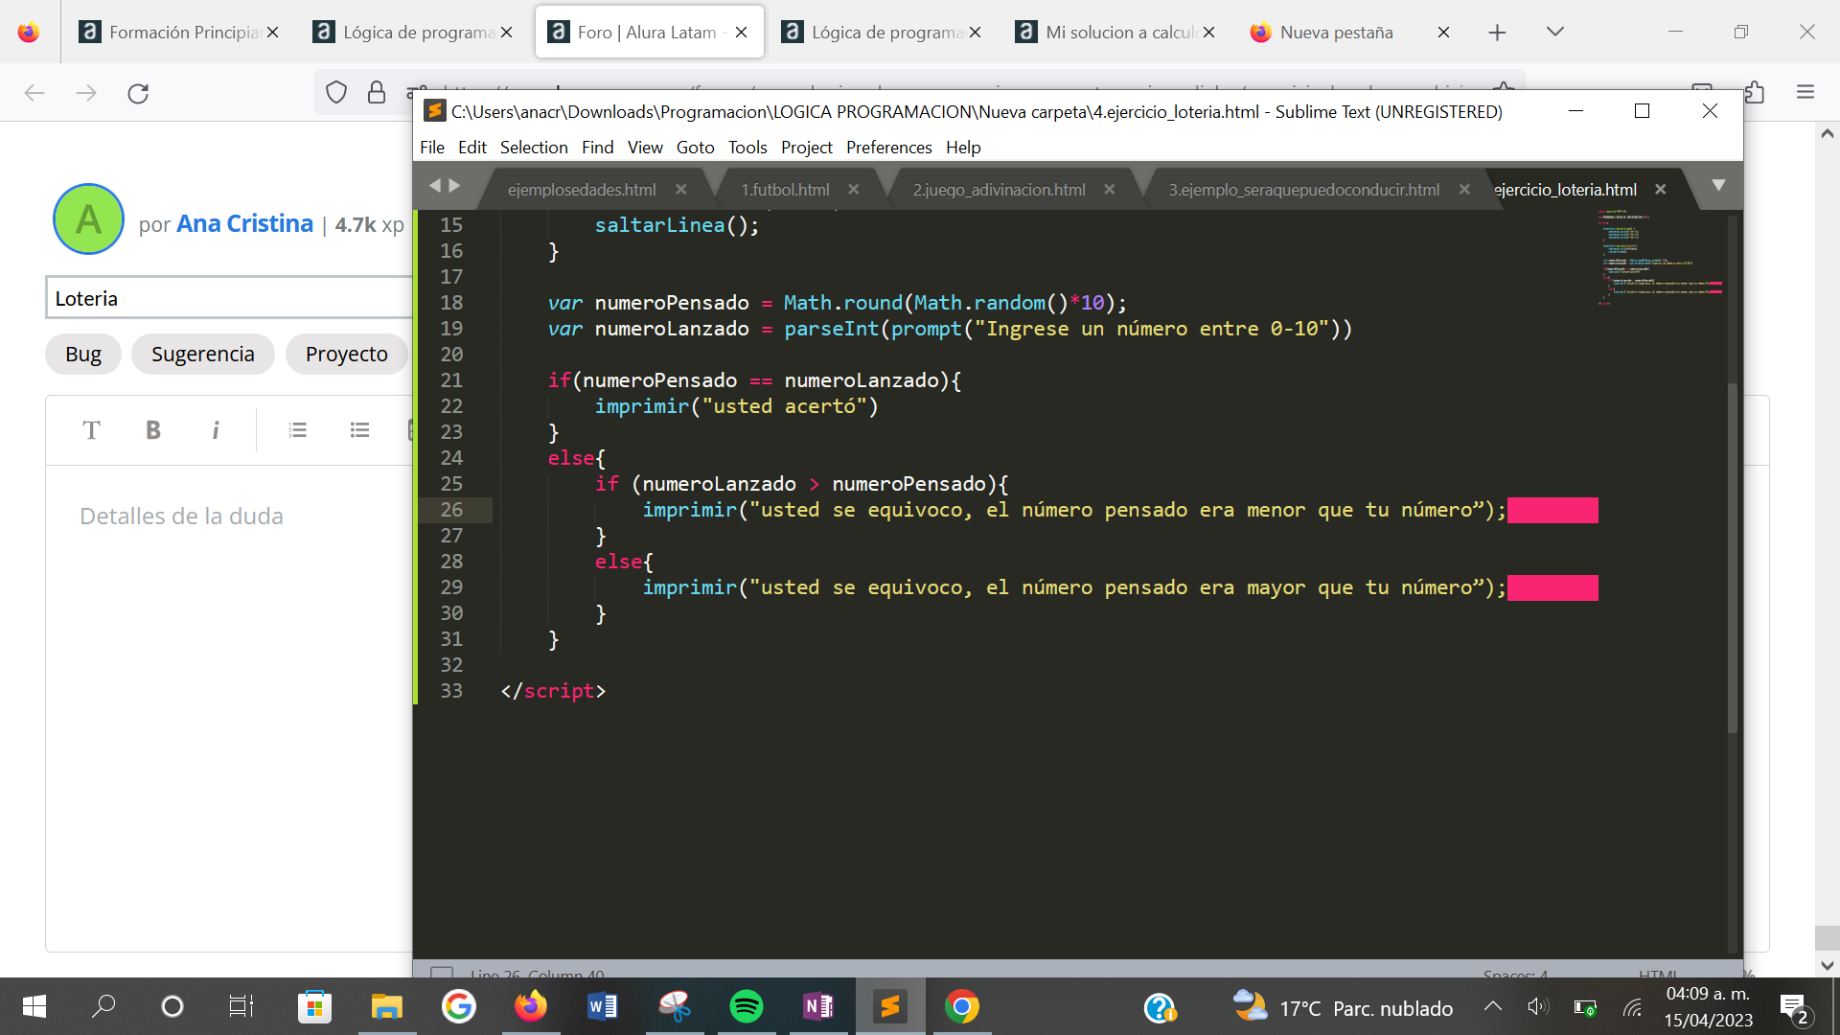Click the text heading T formatting icon

91,430
